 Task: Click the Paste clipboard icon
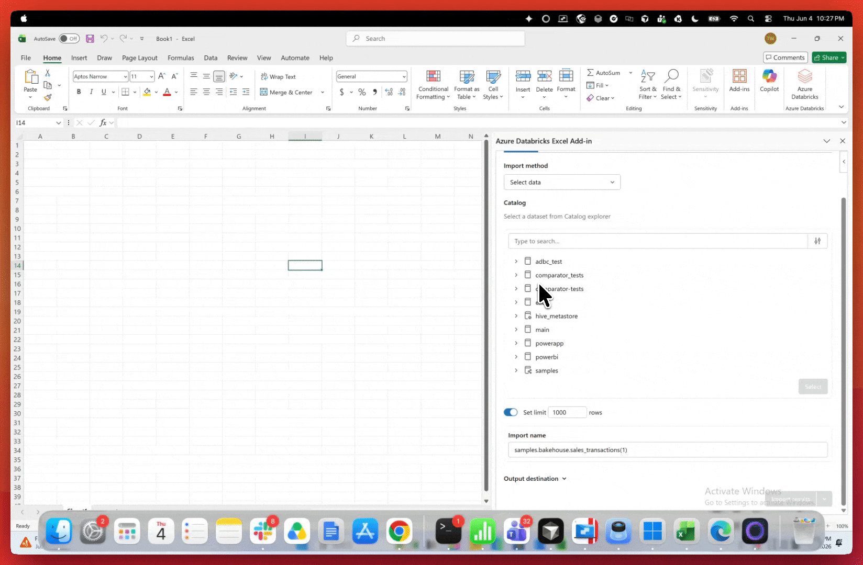tap(31, 77)
